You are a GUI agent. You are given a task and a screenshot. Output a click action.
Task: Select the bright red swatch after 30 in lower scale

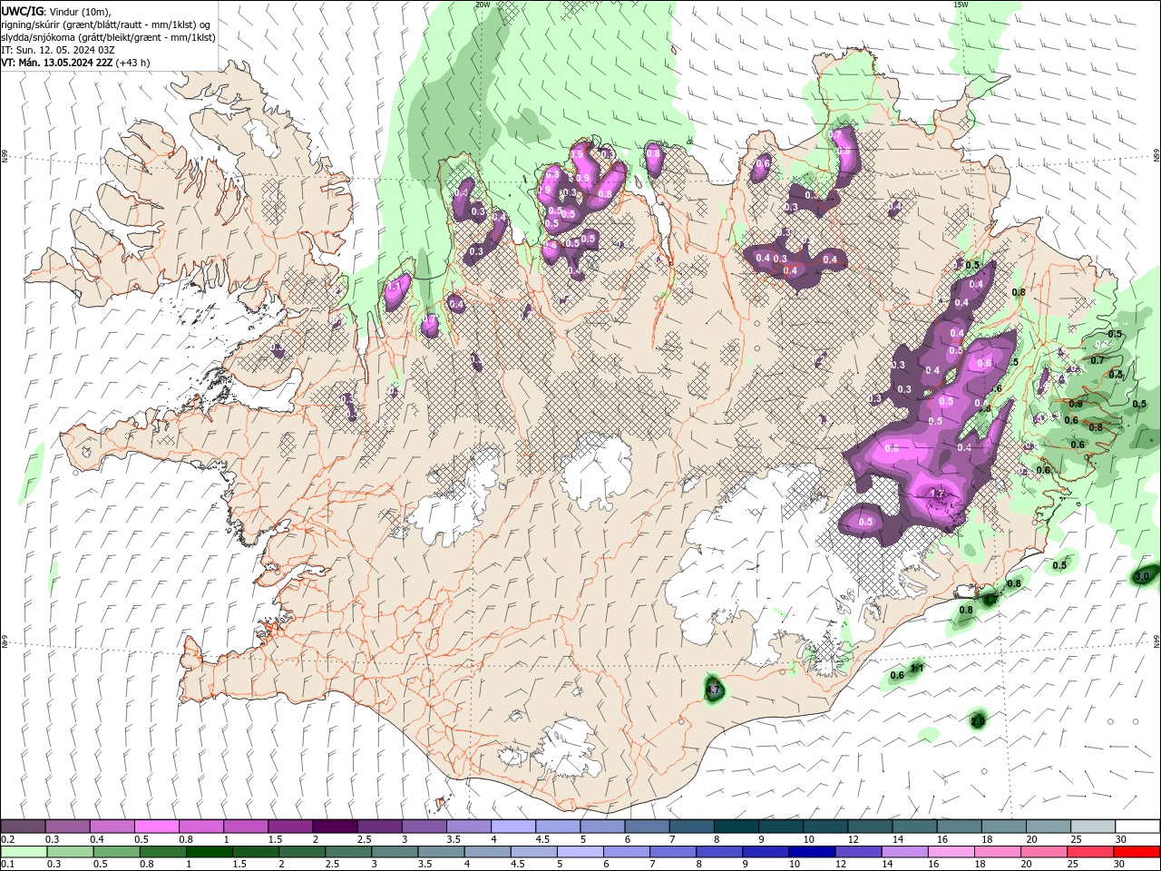pyautogui.click(x=1137, y=852)
